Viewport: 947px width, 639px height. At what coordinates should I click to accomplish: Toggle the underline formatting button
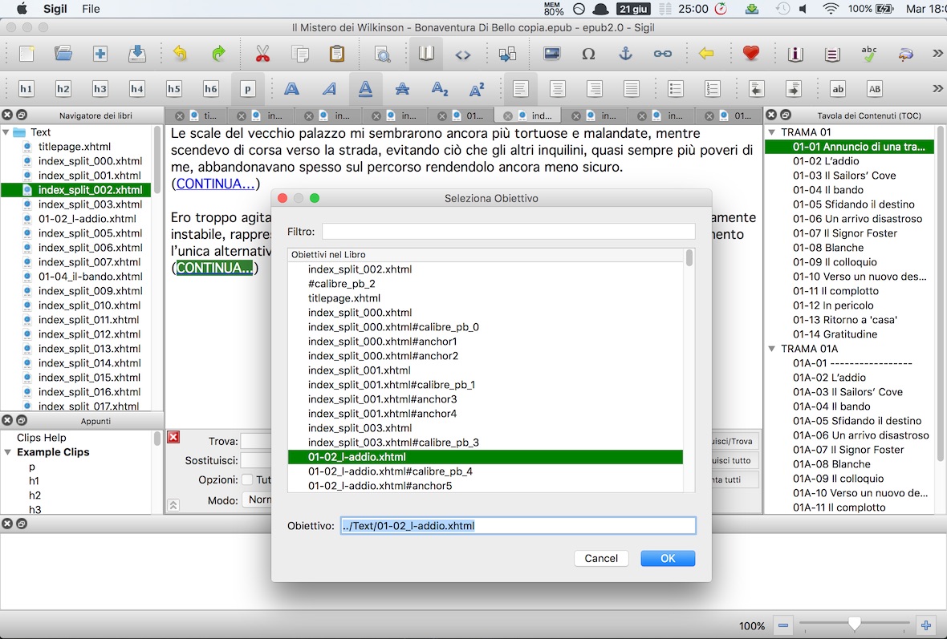click(365, 89)
